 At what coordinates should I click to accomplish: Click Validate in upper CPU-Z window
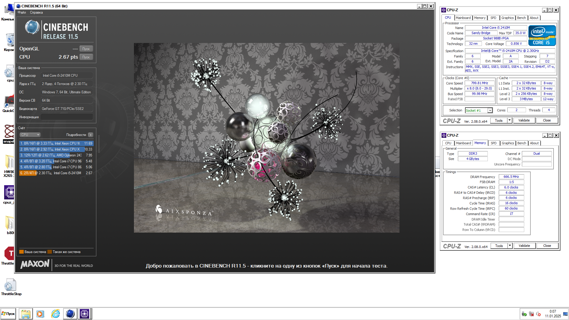click(524, 121)
